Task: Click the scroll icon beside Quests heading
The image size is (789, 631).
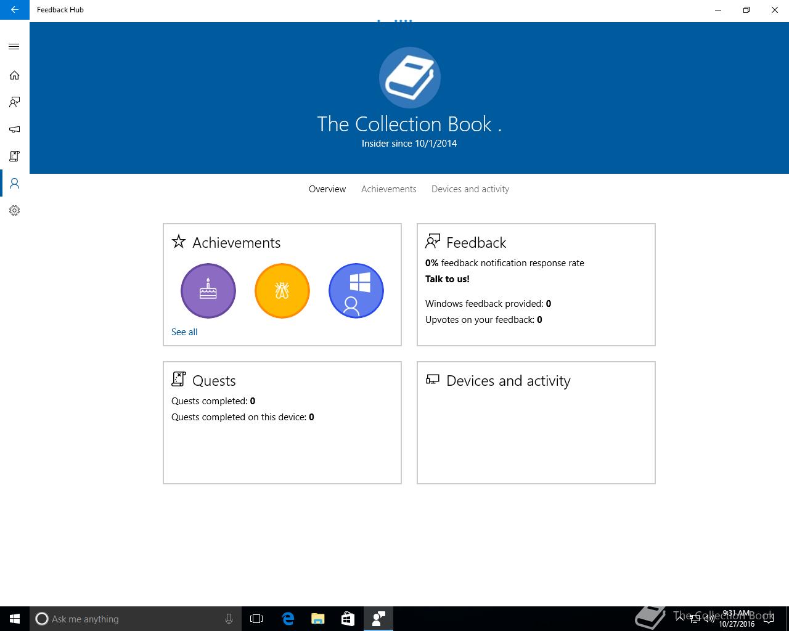Action: [x=179, y=379]
